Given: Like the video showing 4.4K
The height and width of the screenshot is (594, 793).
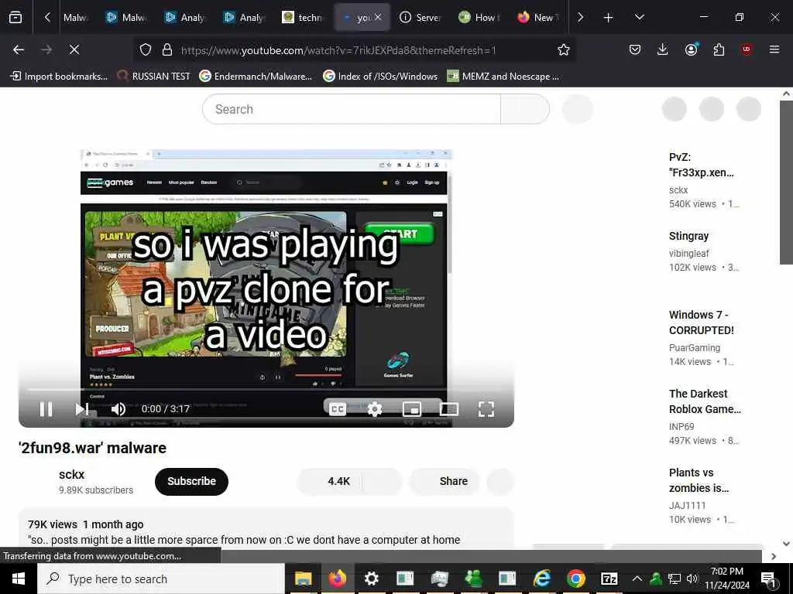Looking at the screenshot, I should (329, 481).
